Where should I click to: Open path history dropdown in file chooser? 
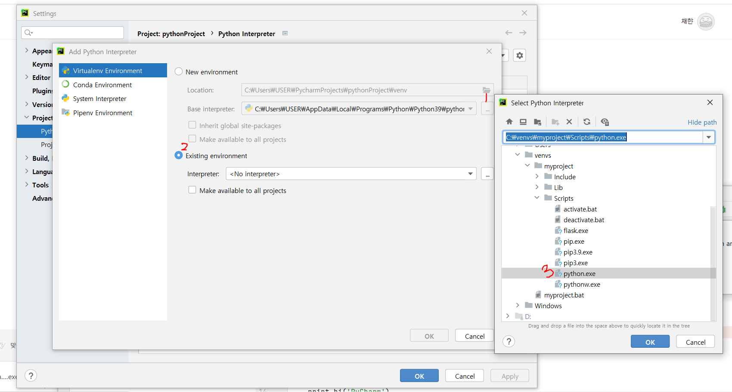(709, 137)
